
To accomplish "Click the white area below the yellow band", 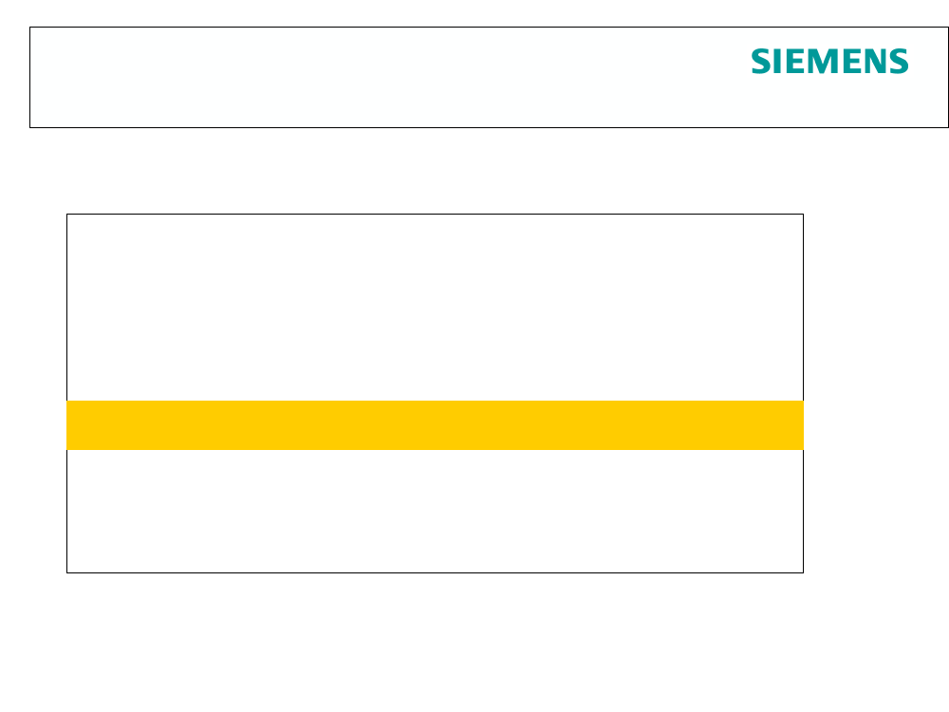I will click(436, 511).
